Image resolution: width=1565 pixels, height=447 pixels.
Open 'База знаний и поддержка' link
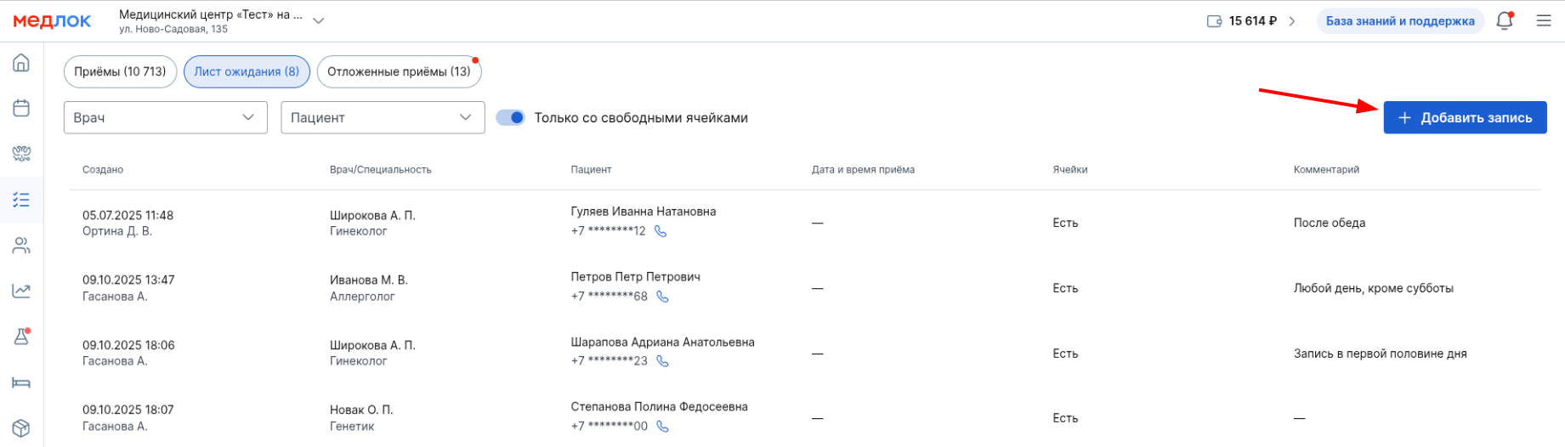(1399, 21)
